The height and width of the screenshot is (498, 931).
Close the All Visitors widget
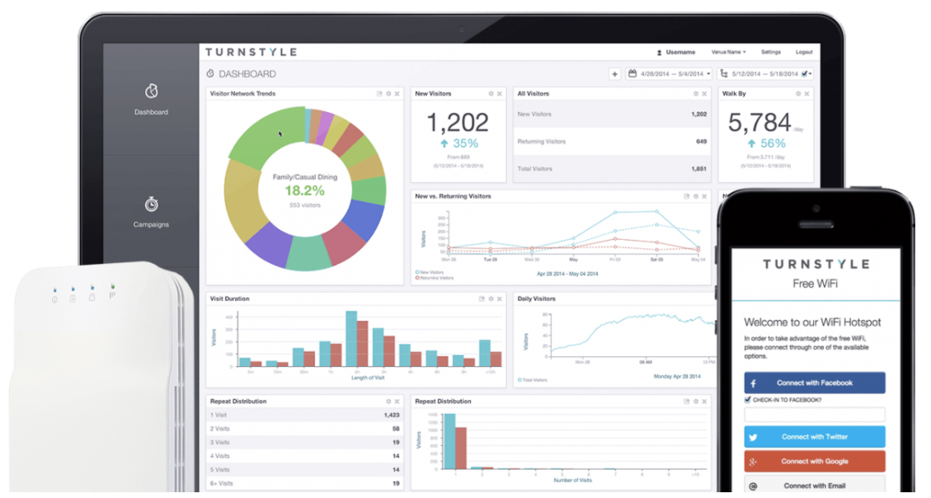(x=704, y=94)
